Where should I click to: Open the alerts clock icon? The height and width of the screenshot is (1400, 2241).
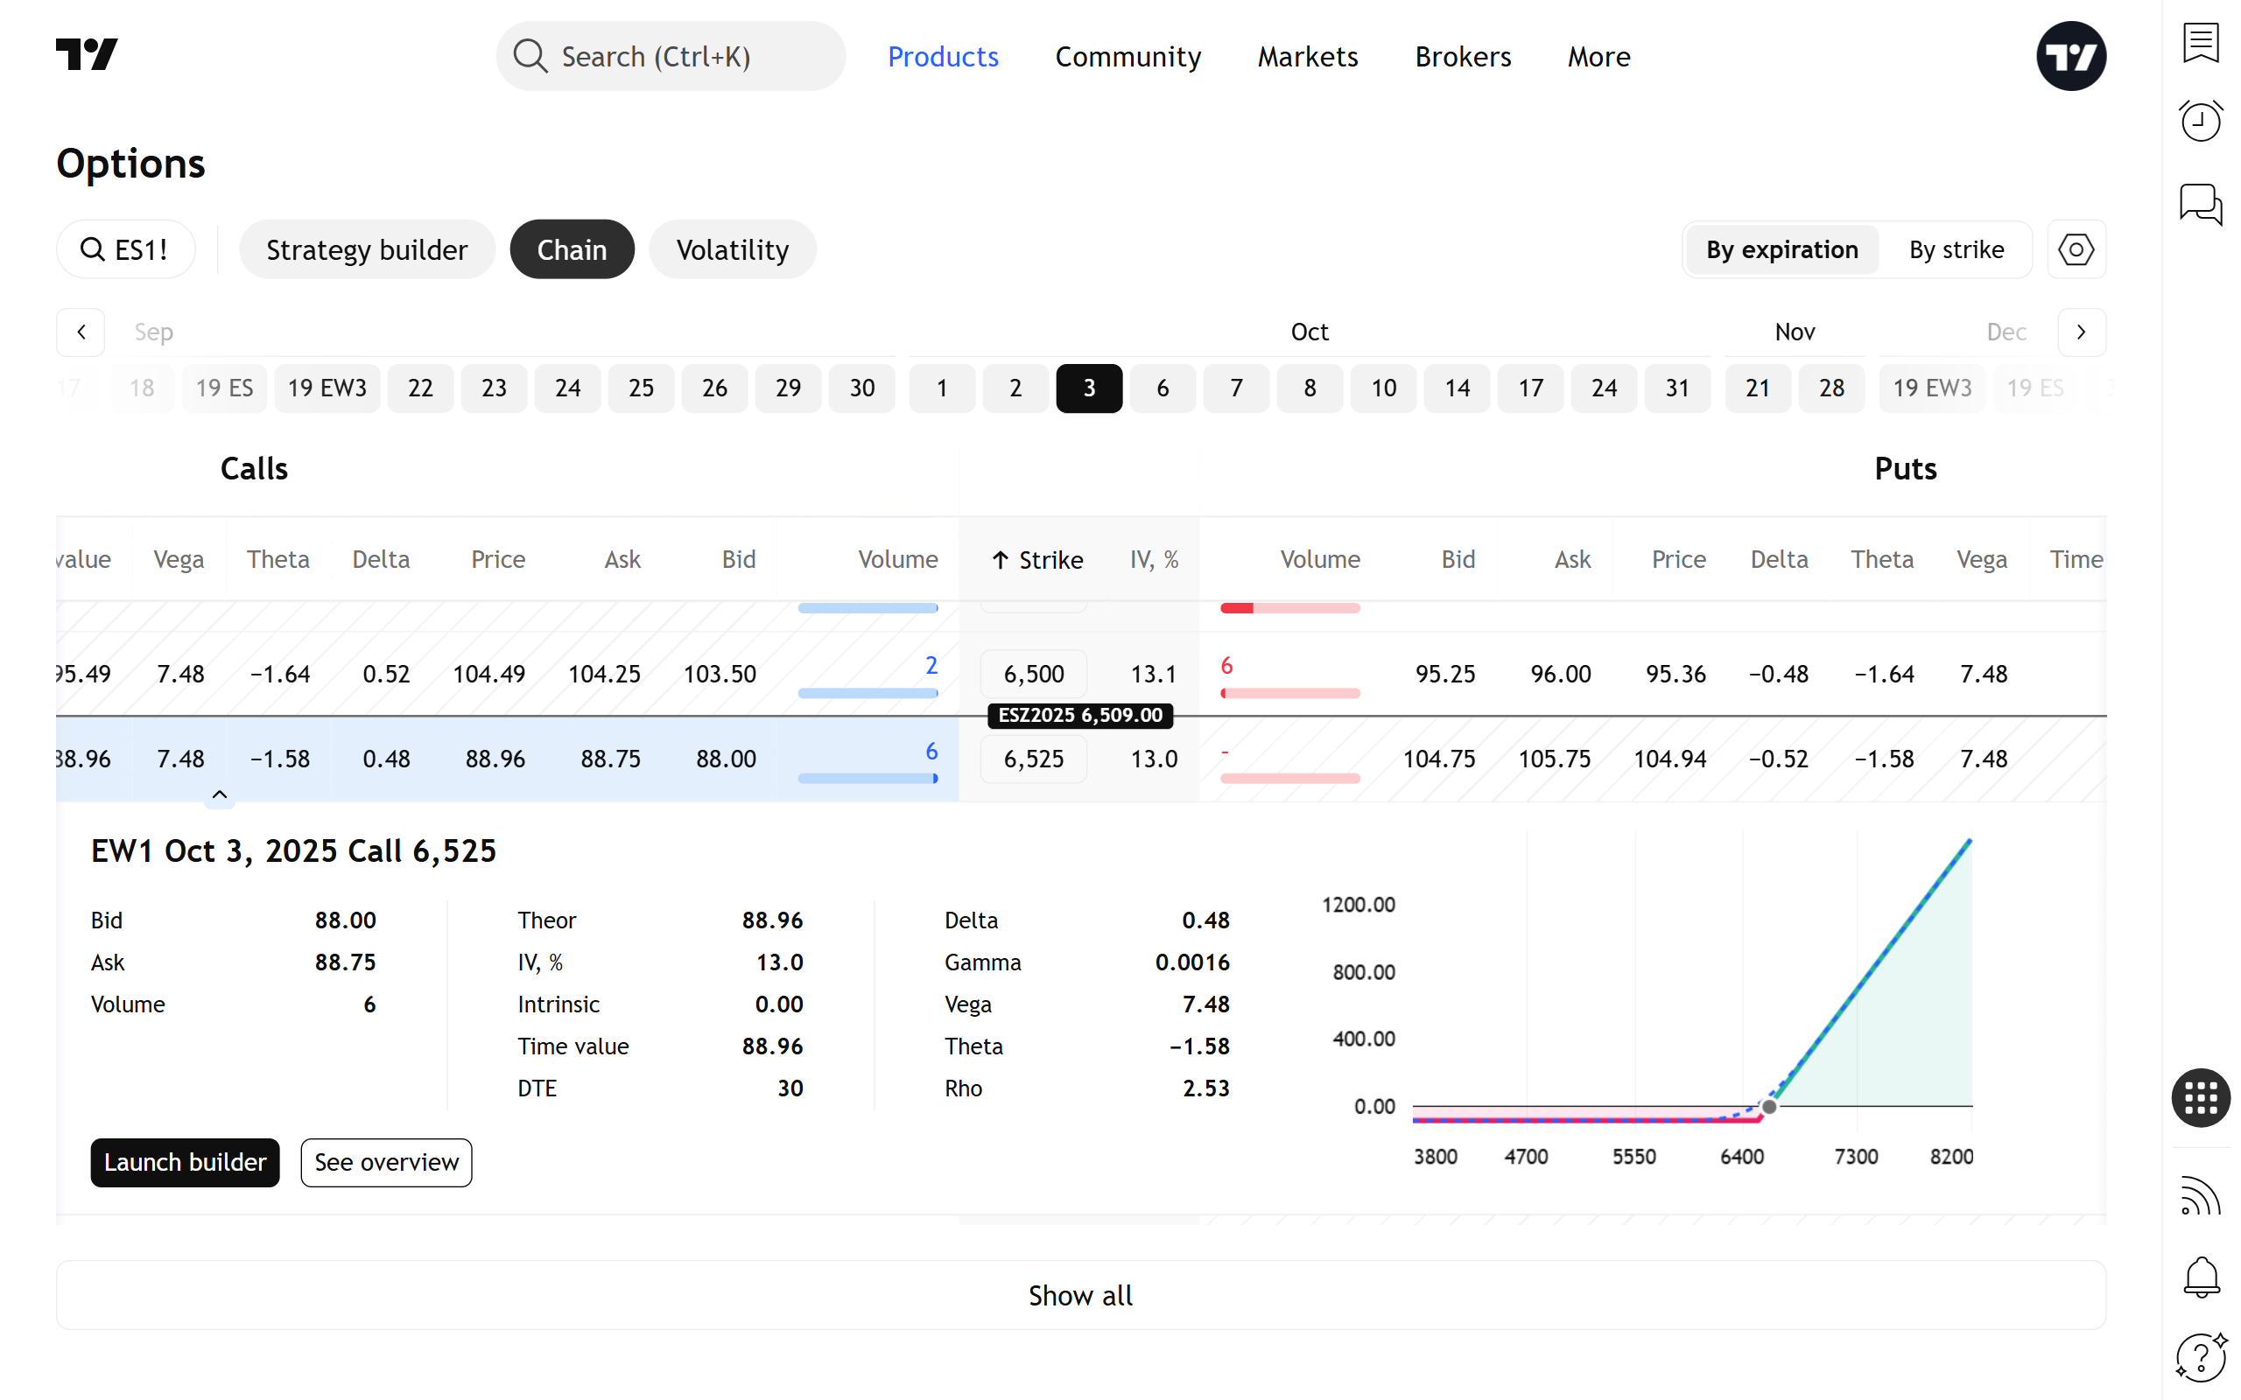coord(2200,122)
